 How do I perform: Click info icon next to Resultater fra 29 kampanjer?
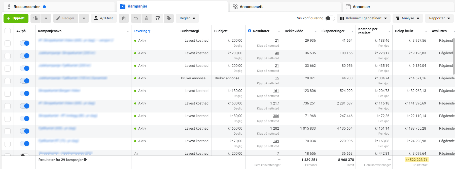[x=85, y=159]
